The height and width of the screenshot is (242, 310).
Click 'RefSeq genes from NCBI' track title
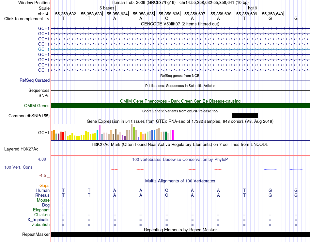pos(180,76)
